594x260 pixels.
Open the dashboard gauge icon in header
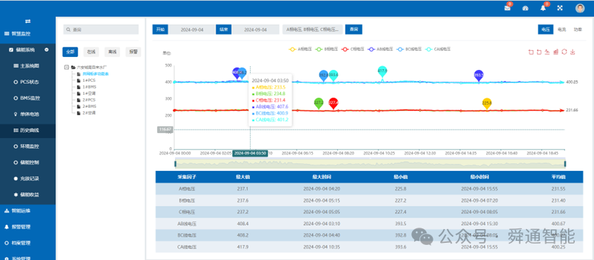(x=525, y=8)
